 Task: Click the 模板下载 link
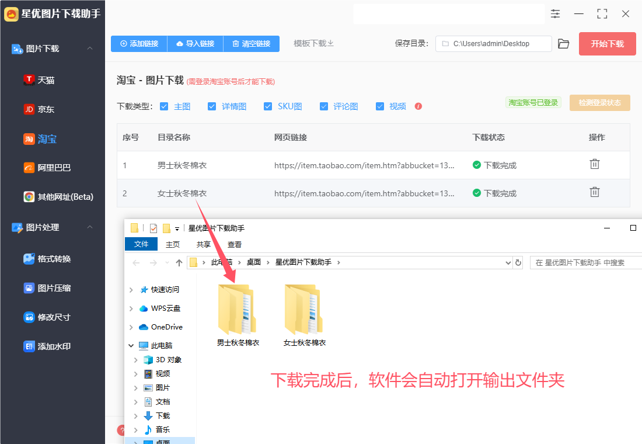coord(313,43)
